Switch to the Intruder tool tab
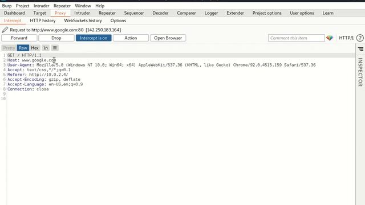 (x=82, y=13)
